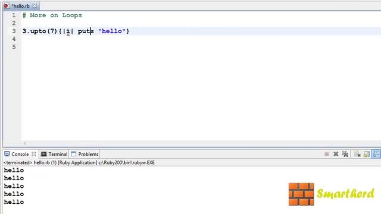The image size is (381, 214).
Task: Click the Terminal tab icon
Action: [43, 154]
